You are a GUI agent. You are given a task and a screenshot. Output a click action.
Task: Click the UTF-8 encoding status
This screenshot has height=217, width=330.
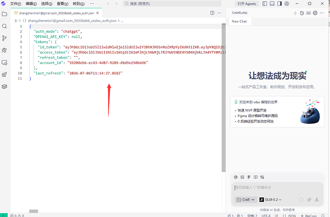click(x=266, y=216)
